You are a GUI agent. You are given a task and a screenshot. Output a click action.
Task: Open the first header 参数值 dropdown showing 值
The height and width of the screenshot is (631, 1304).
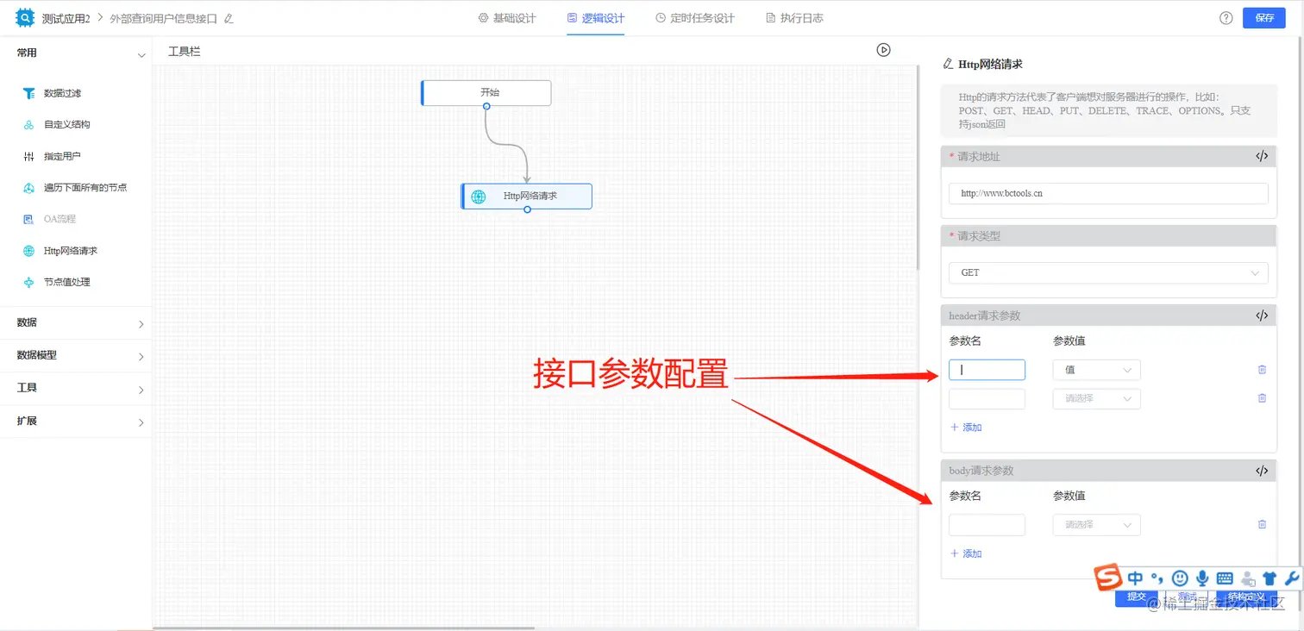coord(1096,370)
